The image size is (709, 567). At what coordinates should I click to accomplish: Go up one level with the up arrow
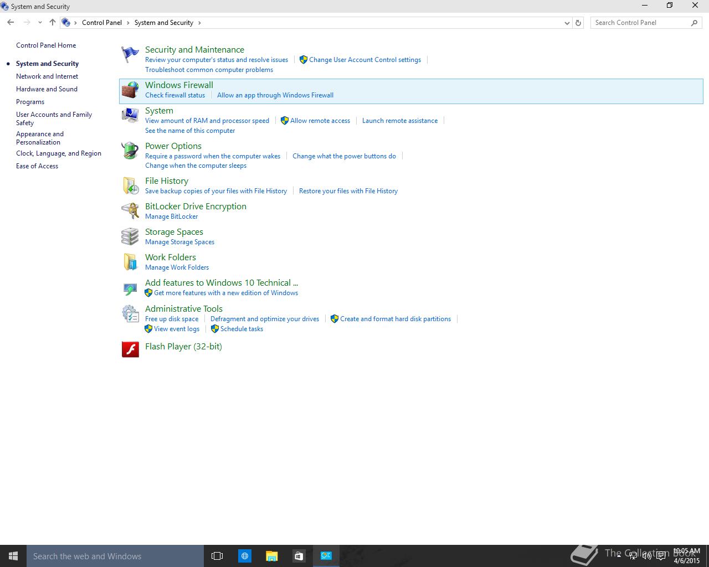[53, 23]
